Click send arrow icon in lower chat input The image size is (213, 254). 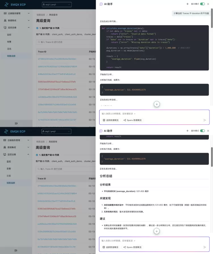pos(204,247)
